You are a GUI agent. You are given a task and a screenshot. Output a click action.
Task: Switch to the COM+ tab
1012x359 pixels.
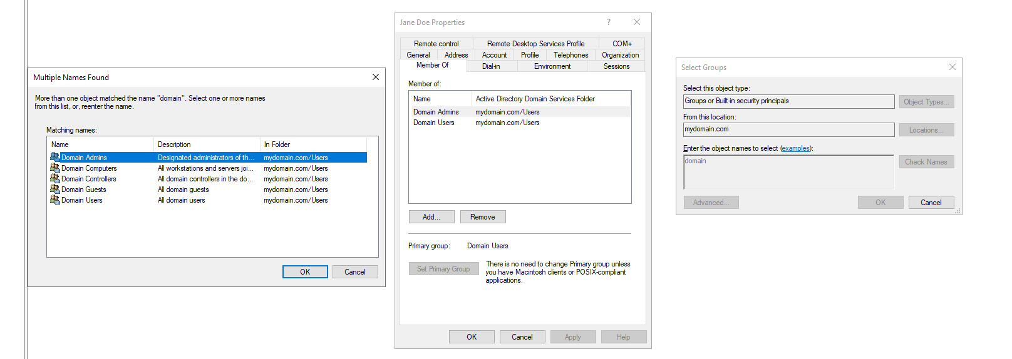pyautogui.click(x=622, y=44)
